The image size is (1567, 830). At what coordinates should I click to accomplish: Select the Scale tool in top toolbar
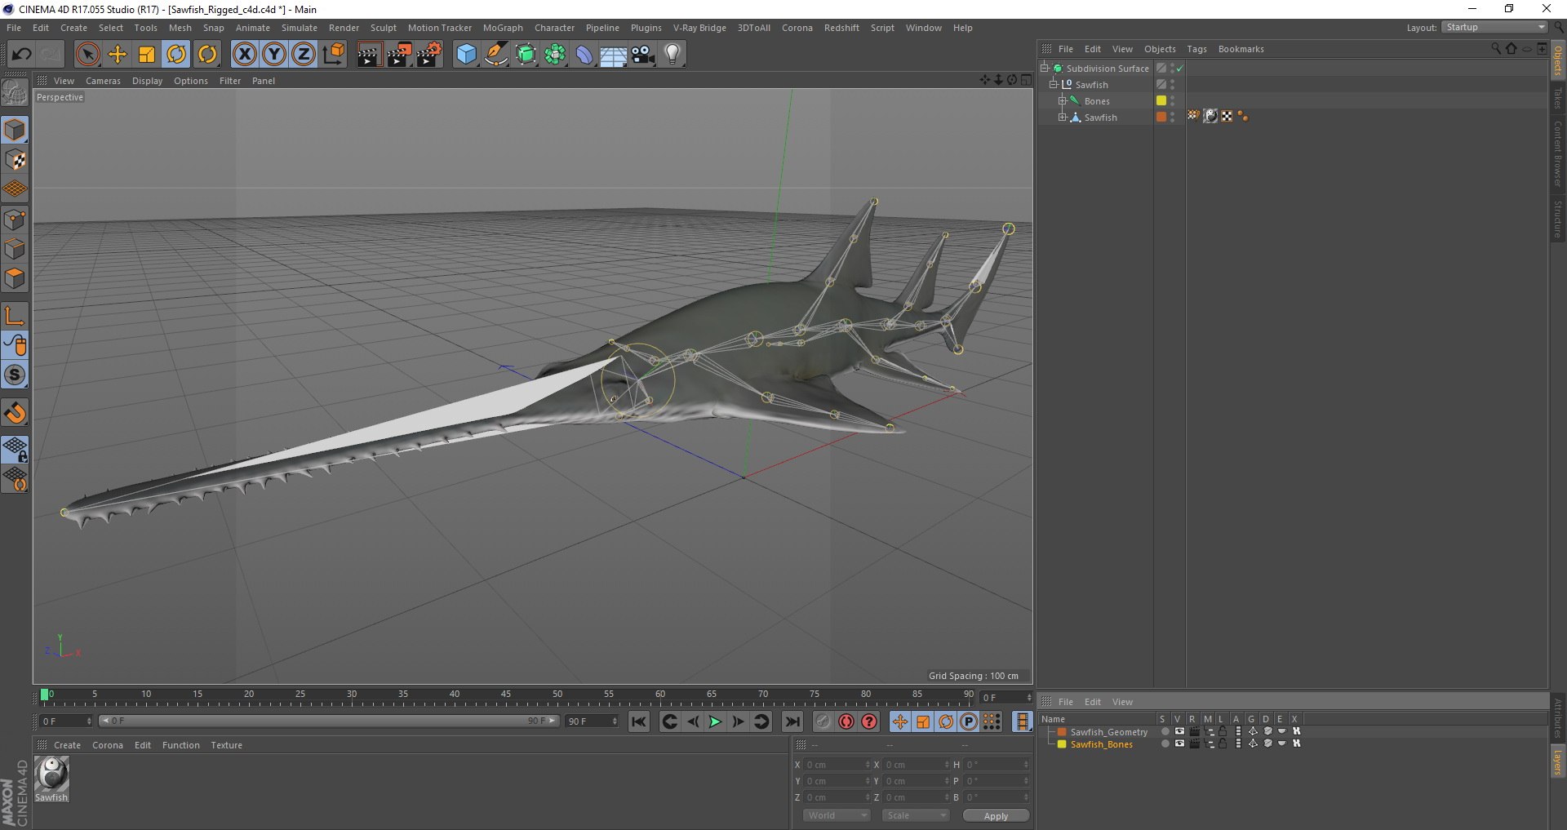tap(147, 55)
